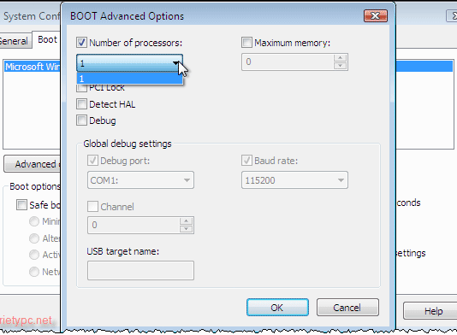Tick the Detect HAL checkbox
457x335 pixels.
[81, 104]
